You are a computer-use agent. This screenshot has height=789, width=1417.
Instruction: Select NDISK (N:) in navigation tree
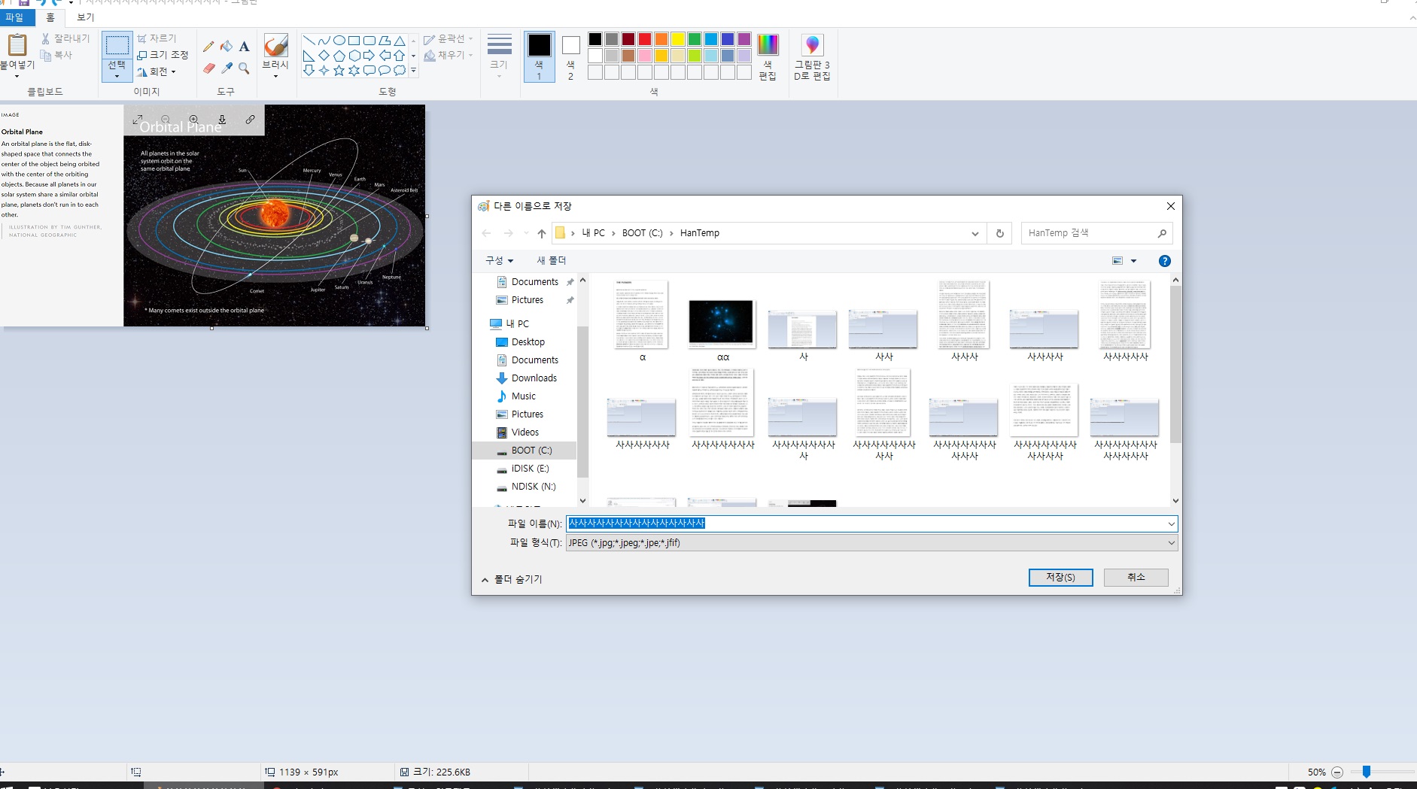(x=533, y=487)
